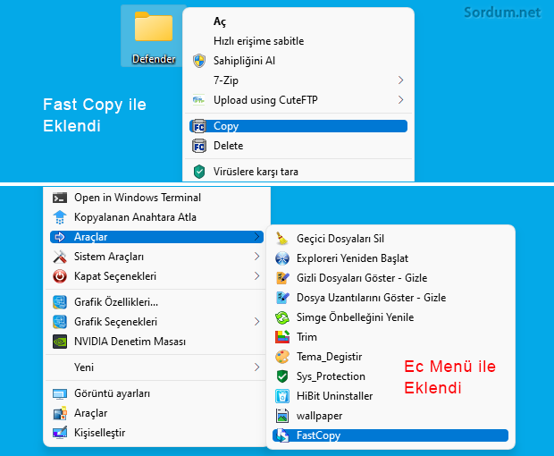Select Tema_Degistir entry
This screenshot has height=456, width=554.
click(390, 357)
